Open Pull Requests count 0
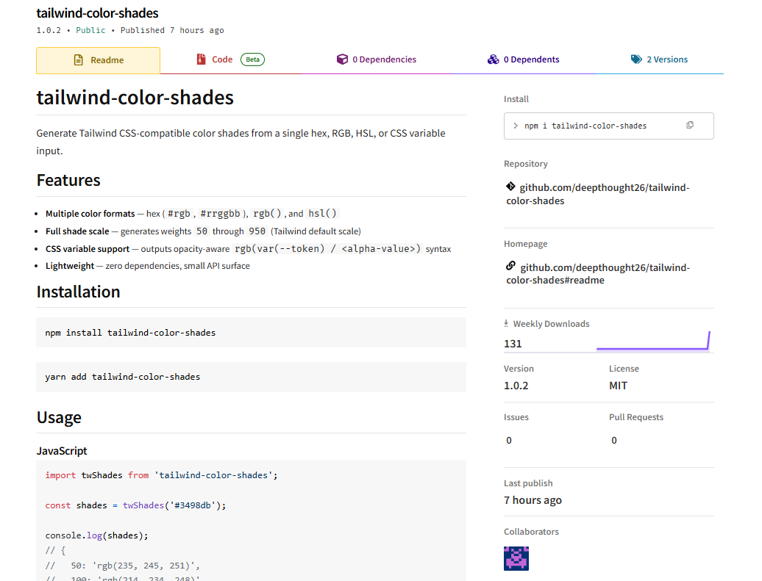The height and width of the screenshot is (581, 762). [x=613, y=440]
